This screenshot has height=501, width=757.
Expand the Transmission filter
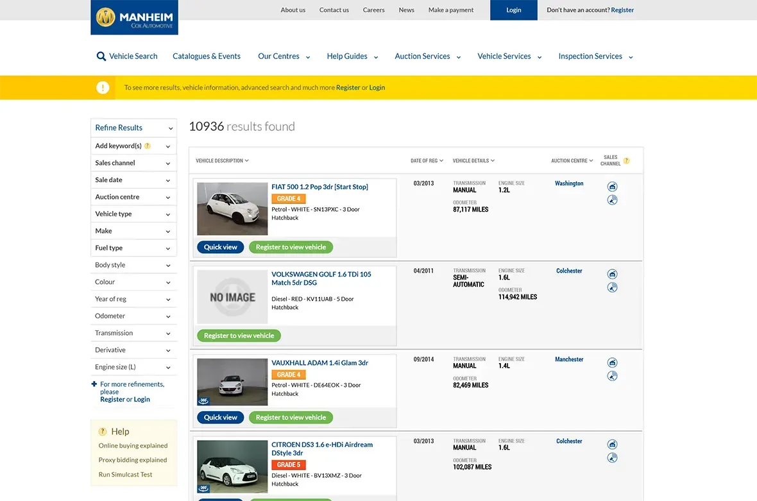(133, 333)
